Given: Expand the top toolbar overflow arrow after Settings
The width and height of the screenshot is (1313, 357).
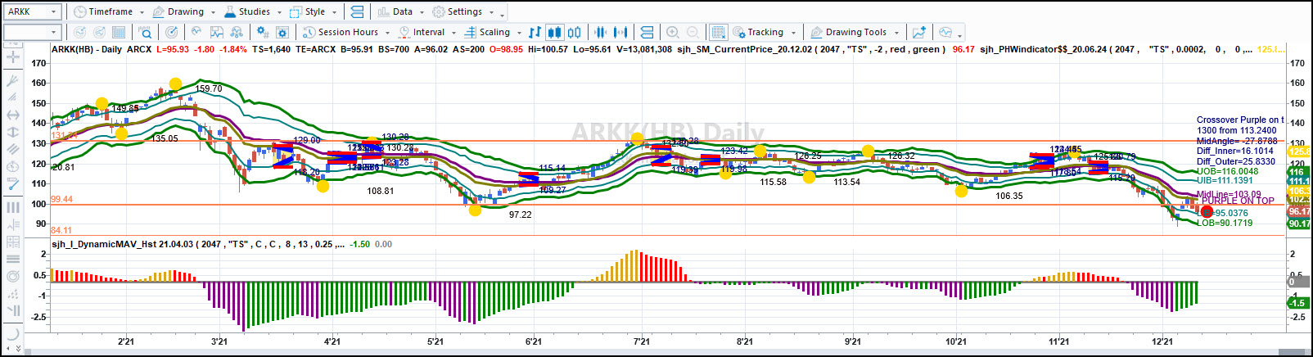Looking at the screenshot, I should point(502,15).
